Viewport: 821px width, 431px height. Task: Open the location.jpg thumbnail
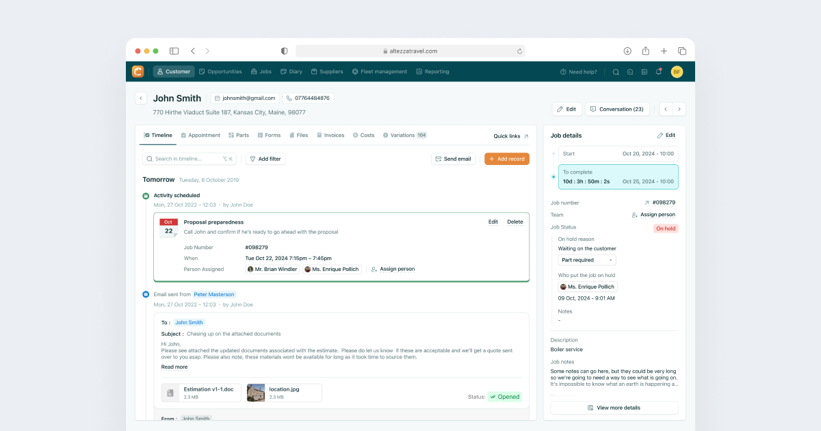pyautogui.click(x=256, y=393)
